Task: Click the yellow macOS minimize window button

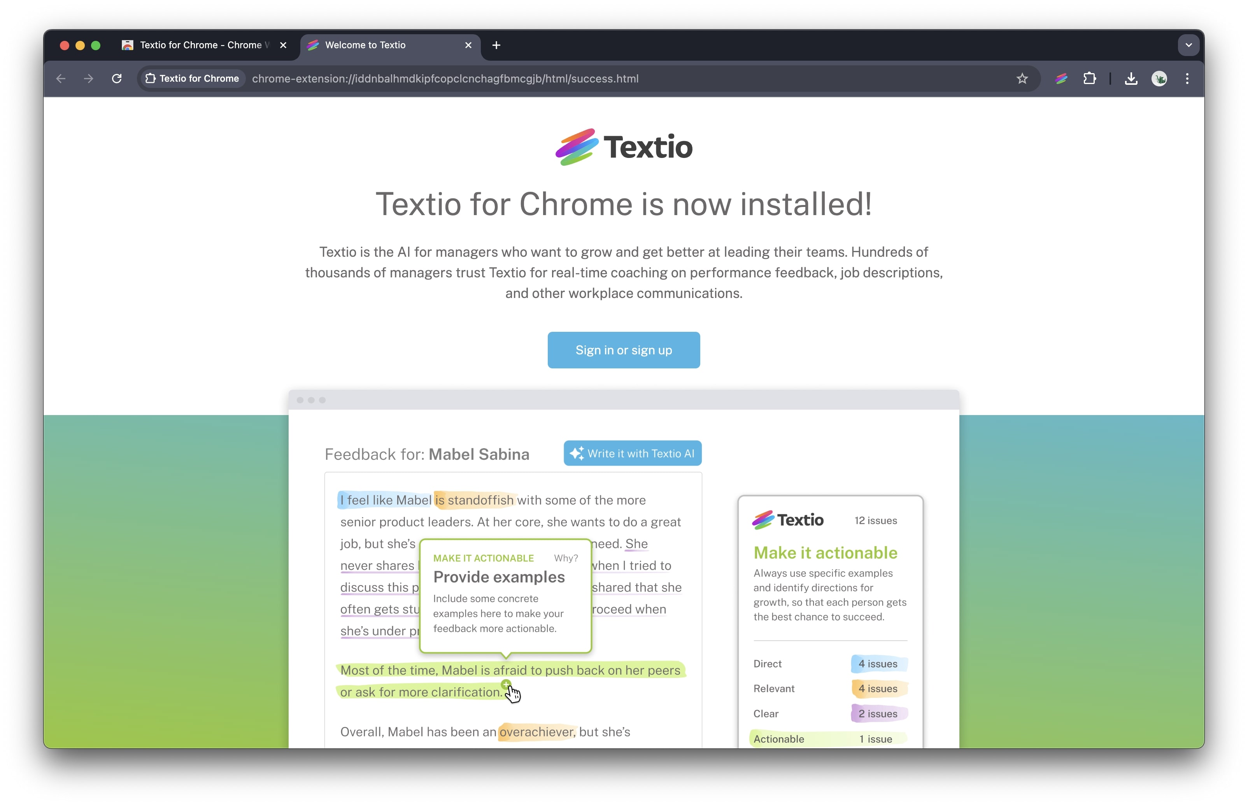Action: pyautogui.click(x=80, y=45)
